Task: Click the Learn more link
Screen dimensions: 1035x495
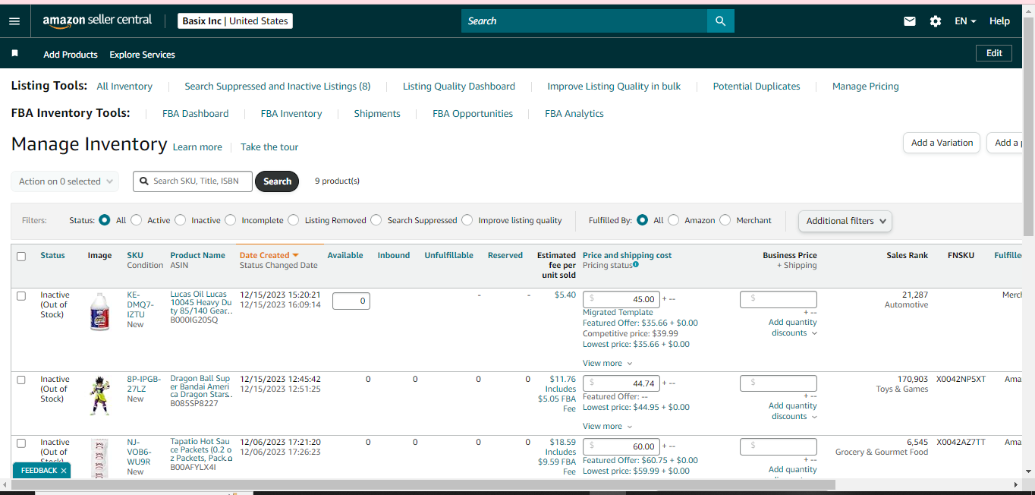Action: tap(197, 147)
